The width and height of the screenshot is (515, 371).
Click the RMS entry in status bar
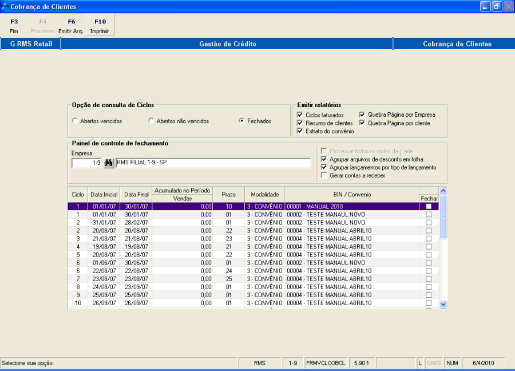(259, 363)
